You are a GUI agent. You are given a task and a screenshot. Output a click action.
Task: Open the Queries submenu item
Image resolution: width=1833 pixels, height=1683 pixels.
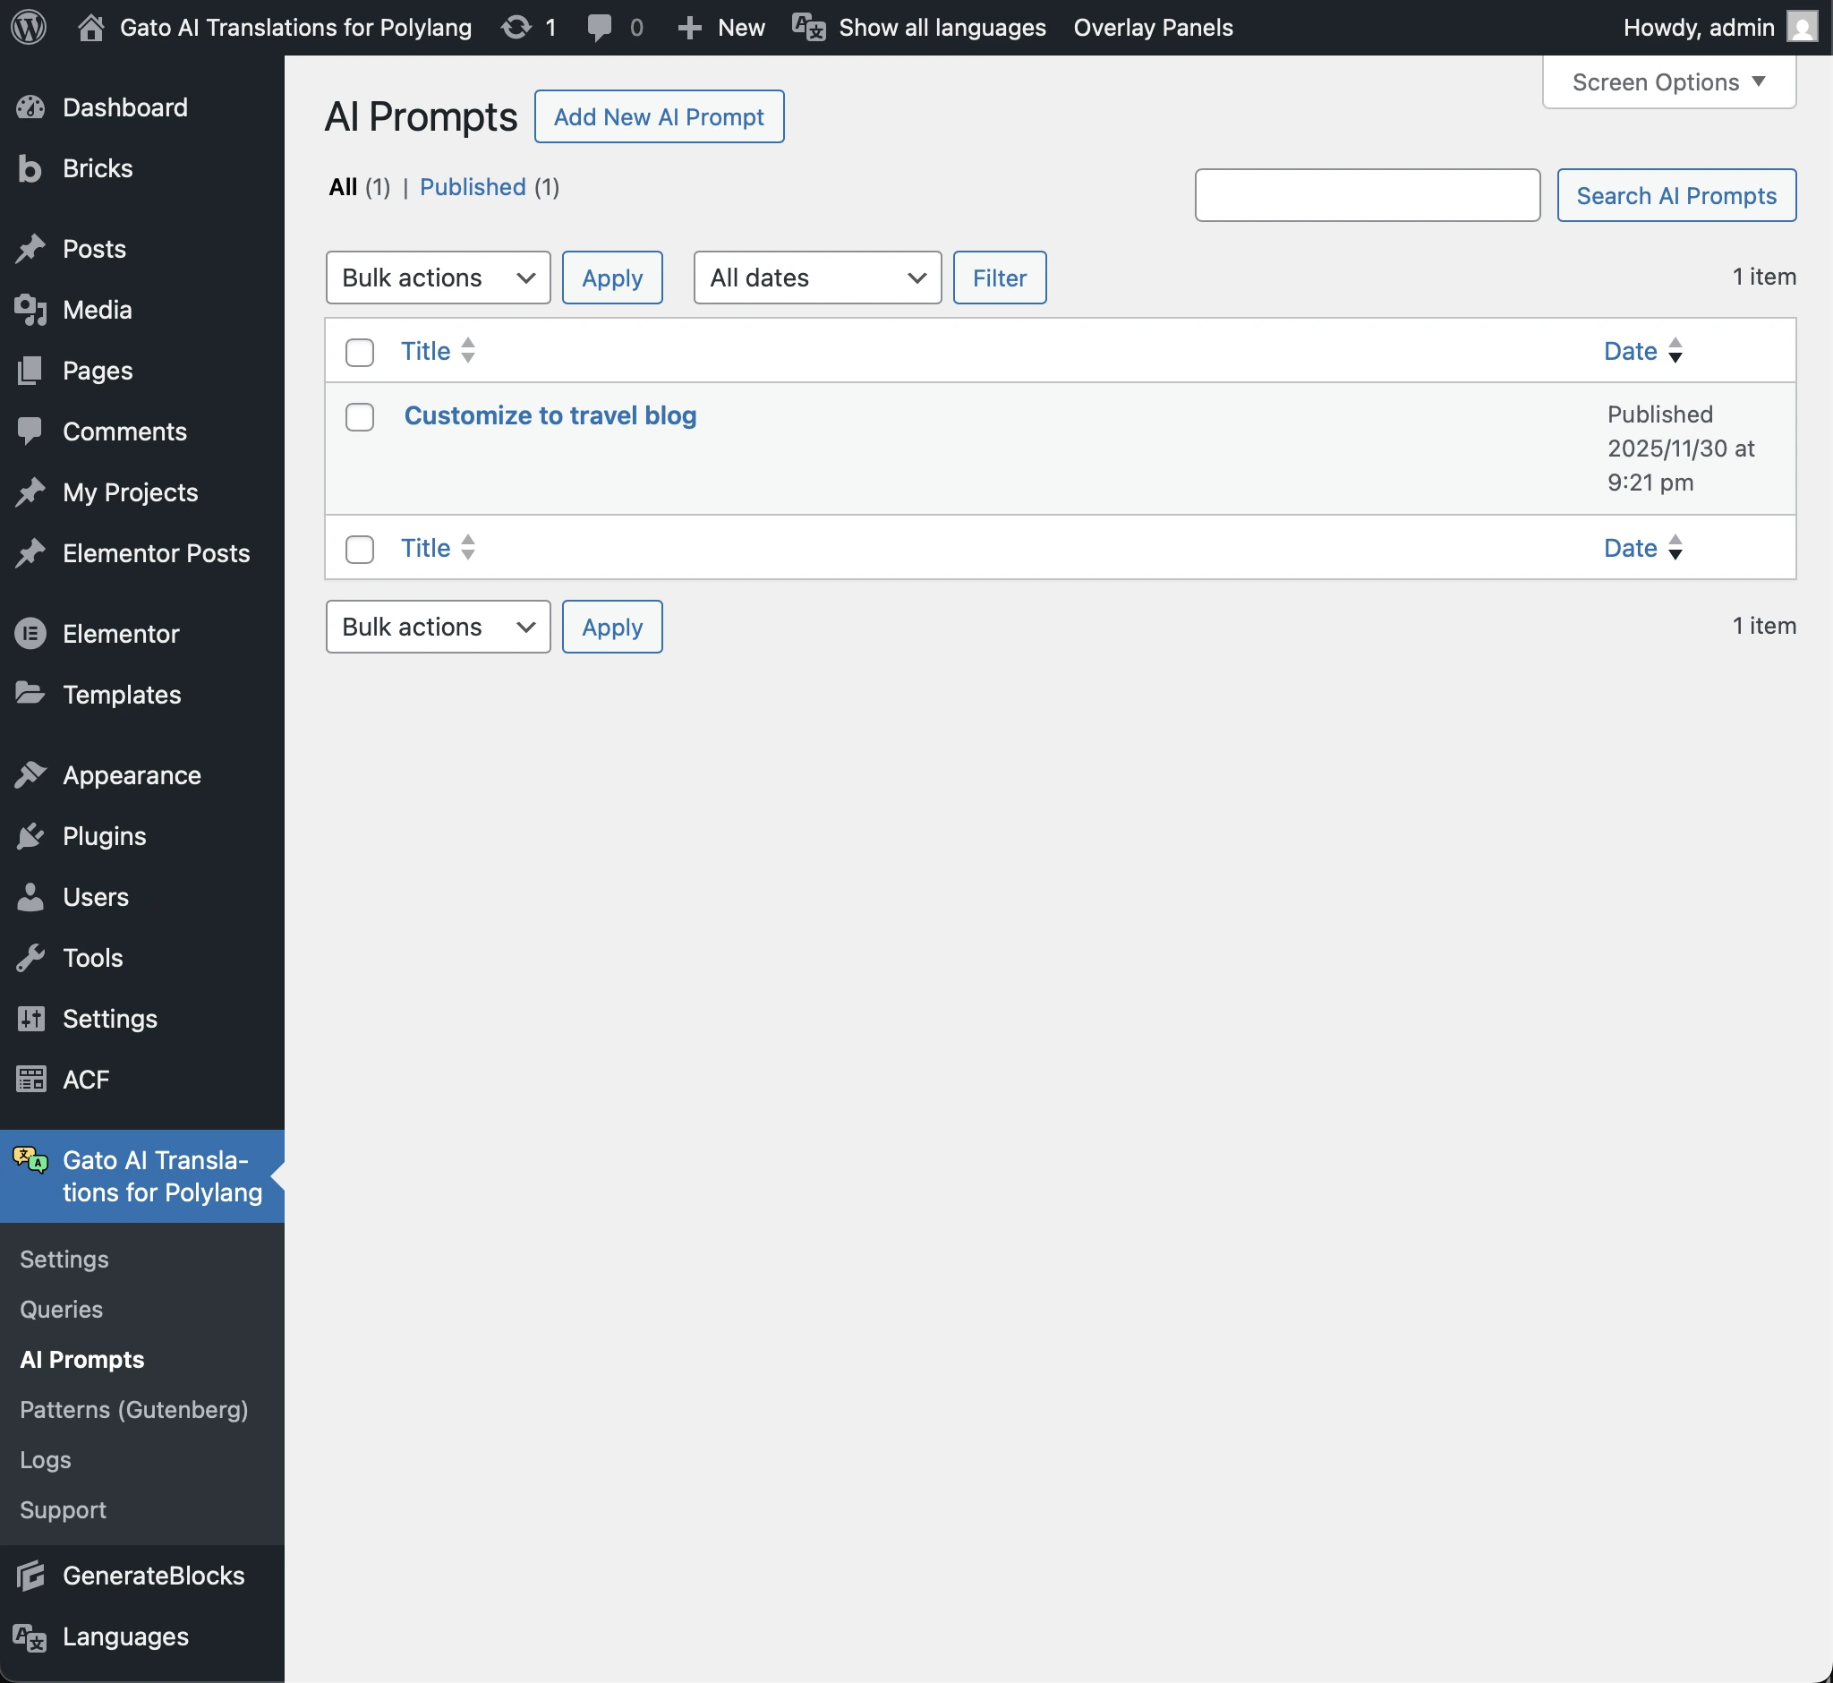61,1310
